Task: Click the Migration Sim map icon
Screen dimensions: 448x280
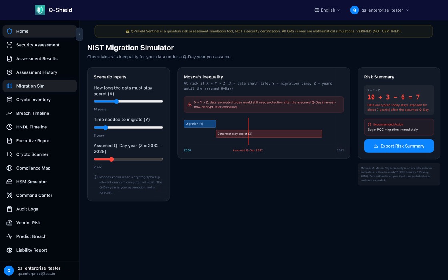Action: pos(10,86)
